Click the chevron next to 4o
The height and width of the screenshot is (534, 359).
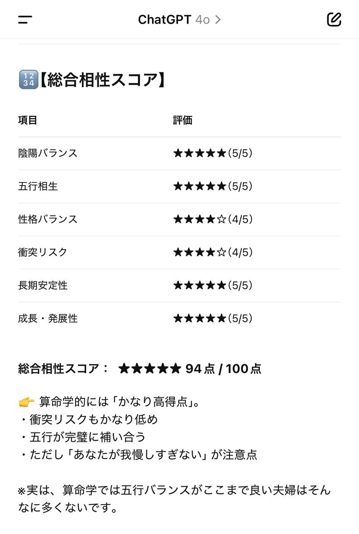pyautogui.click(x=218, y=20)
